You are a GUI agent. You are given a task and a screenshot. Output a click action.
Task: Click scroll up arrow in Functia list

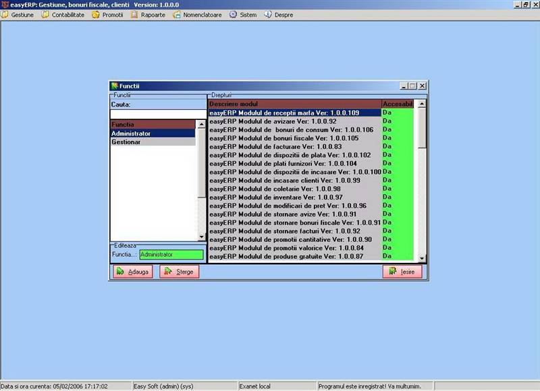(202, 124)
